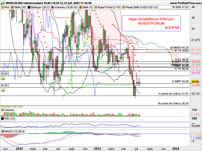This screenshot has height=151, width=202.
Task: Click the H MM7 34,06 level label
Action: pos(180,81)
